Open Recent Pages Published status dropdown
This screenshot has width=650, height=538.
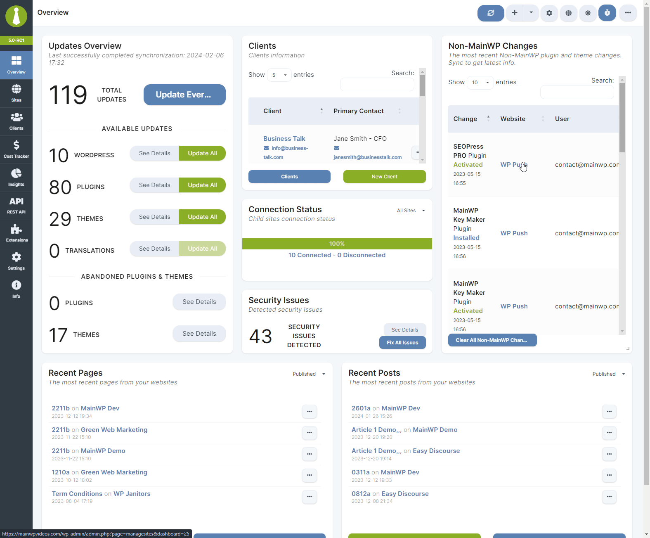[309, 374]
